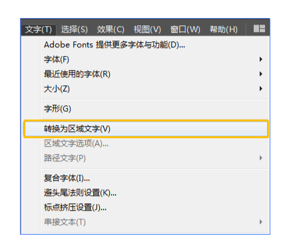
Task: Expand the 最近使用的字体(R) submenu arrow
Action: click(x=261, y=74)
